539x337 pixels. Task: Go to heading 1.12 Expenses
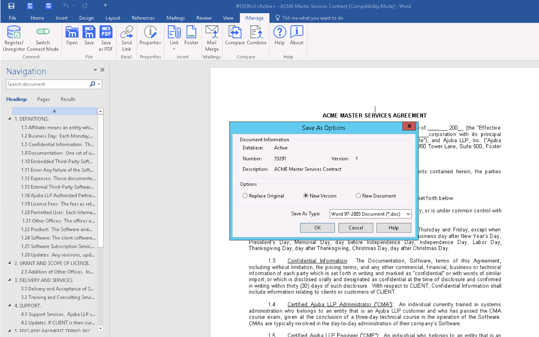(x=58, y=178)
